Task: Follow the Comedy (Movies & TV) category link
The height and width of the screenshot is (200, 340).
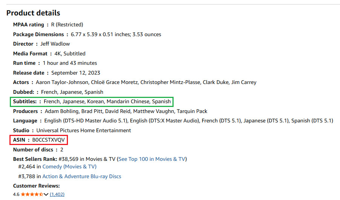Action: 69,166
